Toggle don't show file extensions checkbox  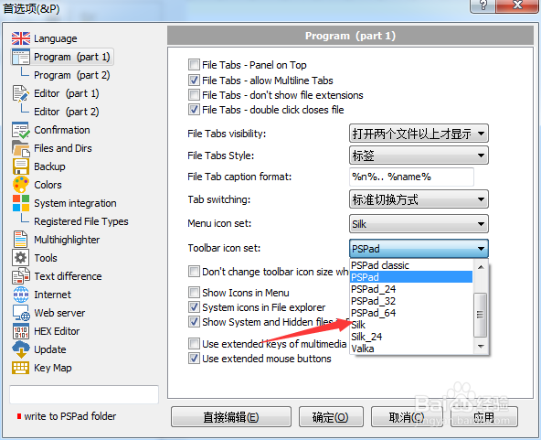click(x=194, y=94)
